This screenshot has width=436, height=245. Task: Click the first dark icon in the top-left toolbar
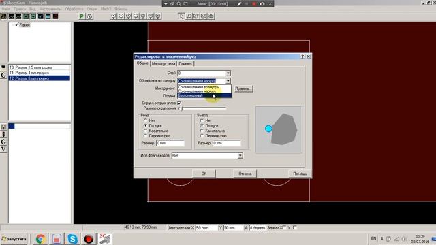tap(3, 16)
